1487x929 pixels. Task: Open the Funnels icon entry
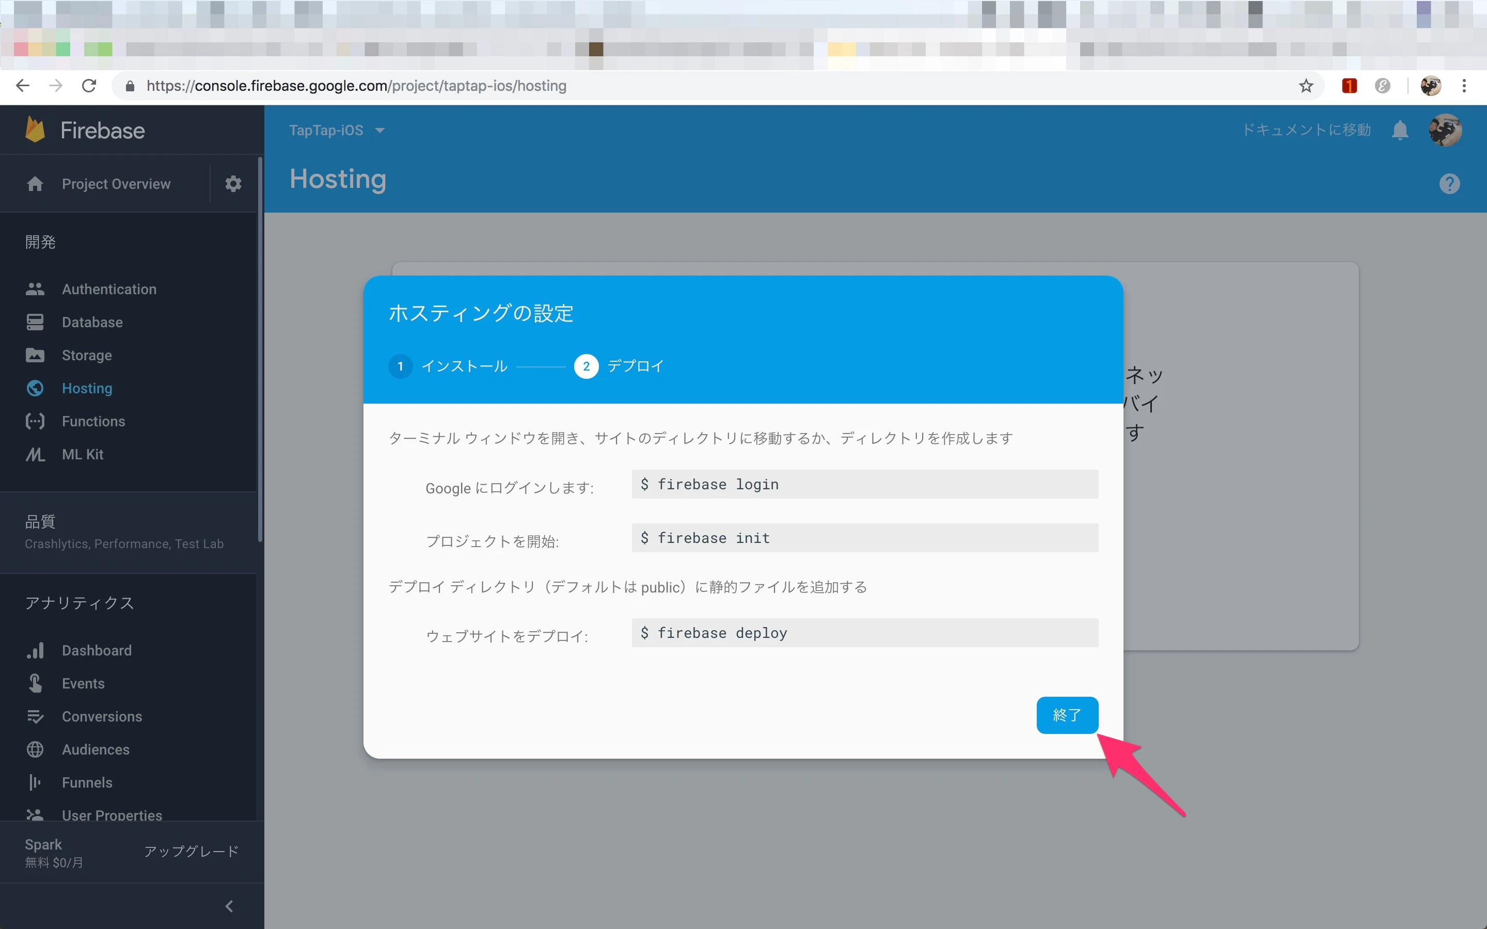(x=35, y=782)
